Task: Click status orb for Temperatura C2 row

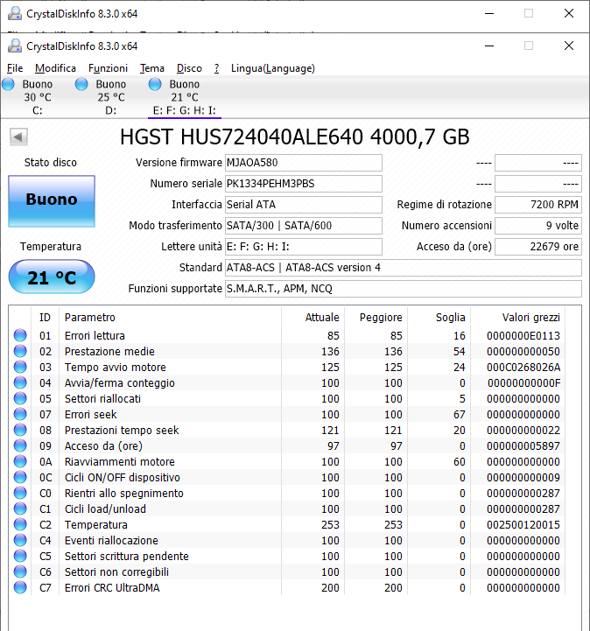Action: click(20, 524)
